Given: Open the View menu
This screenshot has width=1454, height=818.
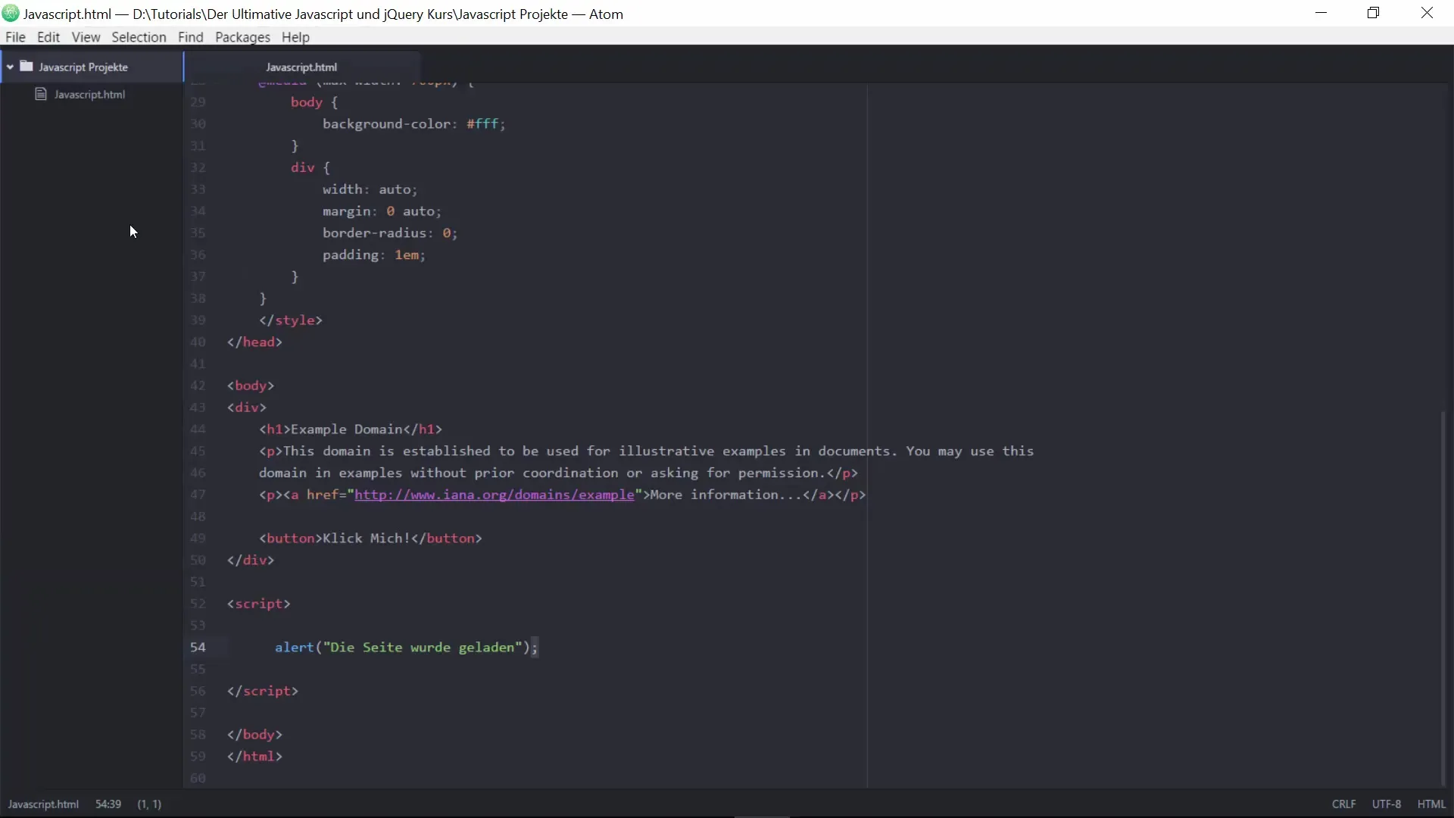Looking at the screenshot, I should (86, 37).
